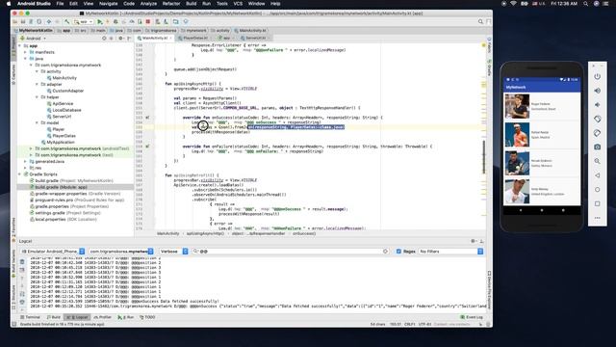Tap Roger Federer's photo in emulator
Screen dimensions: 616x347
pos(517,106)
